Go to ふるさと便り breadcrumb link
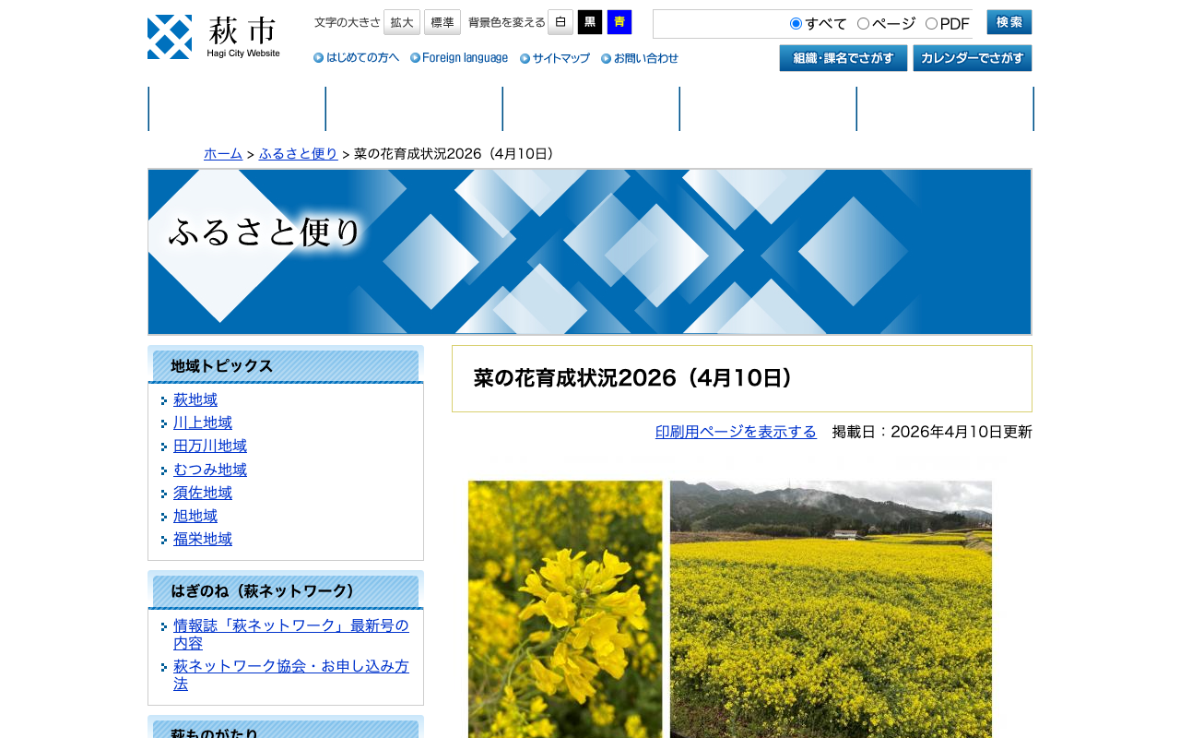Viewport: 1180px width, 738px height. tap(299, 154)
